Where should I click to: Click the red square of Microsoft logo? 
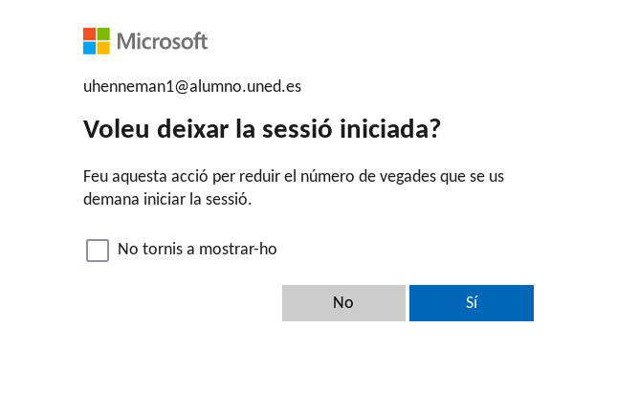pyautogui.click(x=90, y=34)
